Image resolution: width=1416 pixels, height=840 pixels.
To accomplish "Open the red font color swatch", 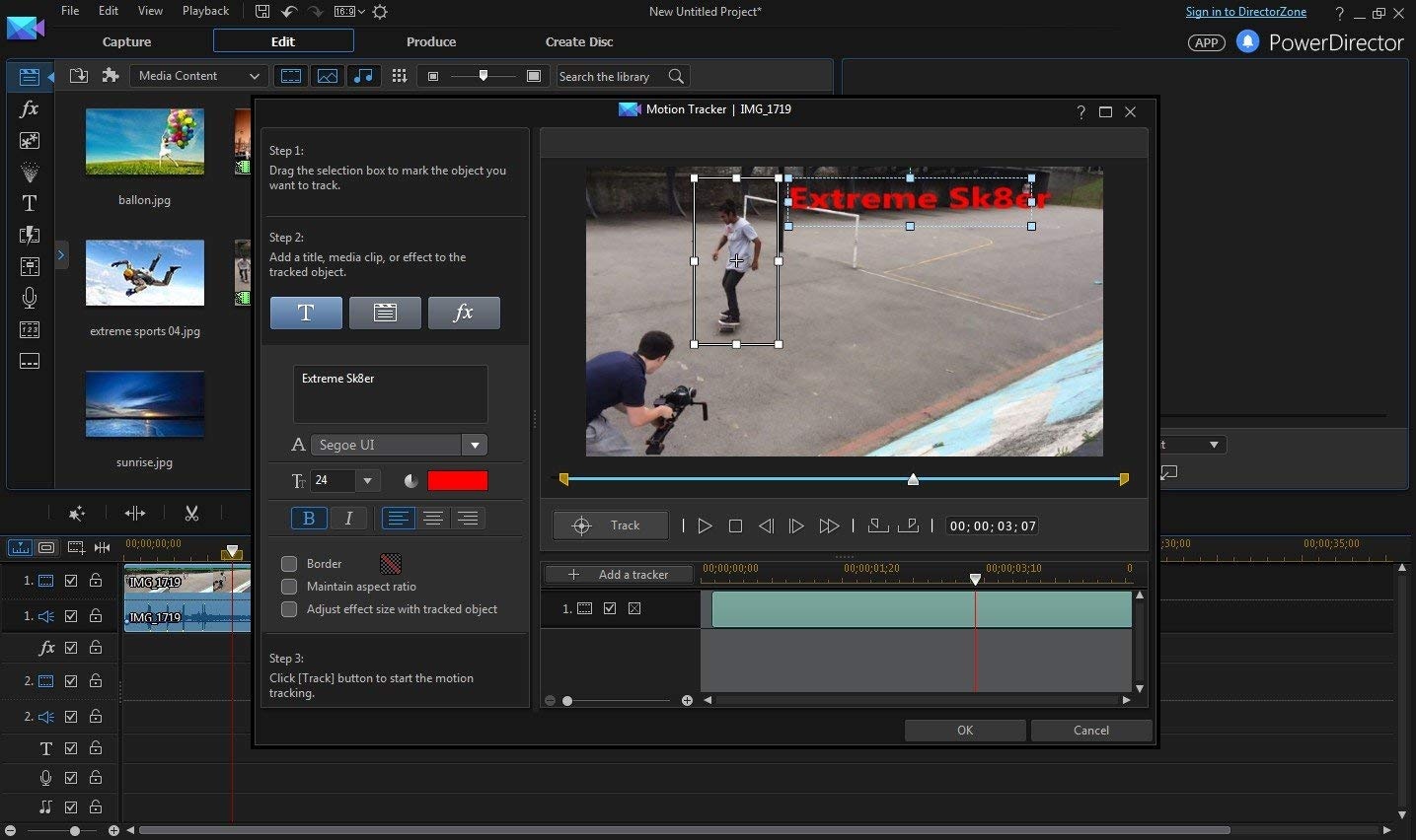I will point(457,480).
